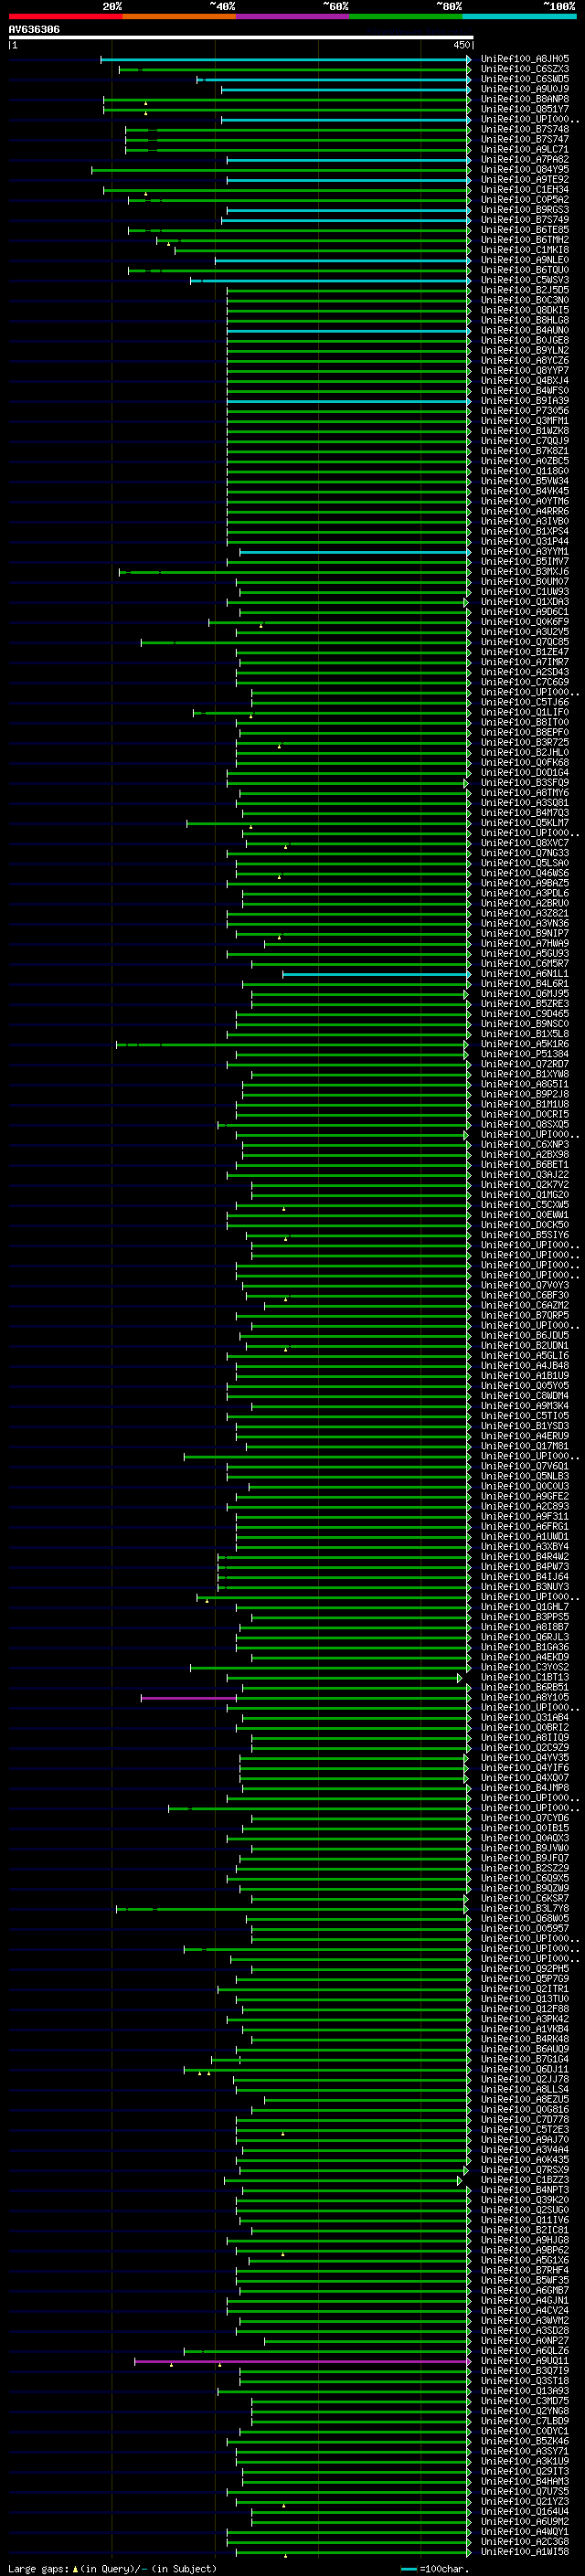Select label UniRef100_Q3AJ22
The height and width of the screenshot is (2576, 585).
525,1175
